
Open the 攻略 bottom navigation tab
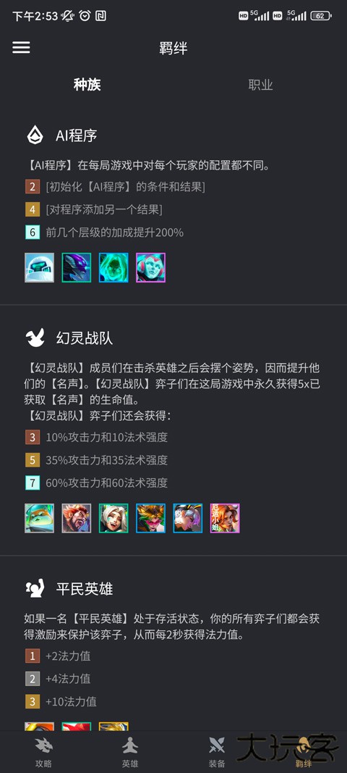click(x=43, y=753)
